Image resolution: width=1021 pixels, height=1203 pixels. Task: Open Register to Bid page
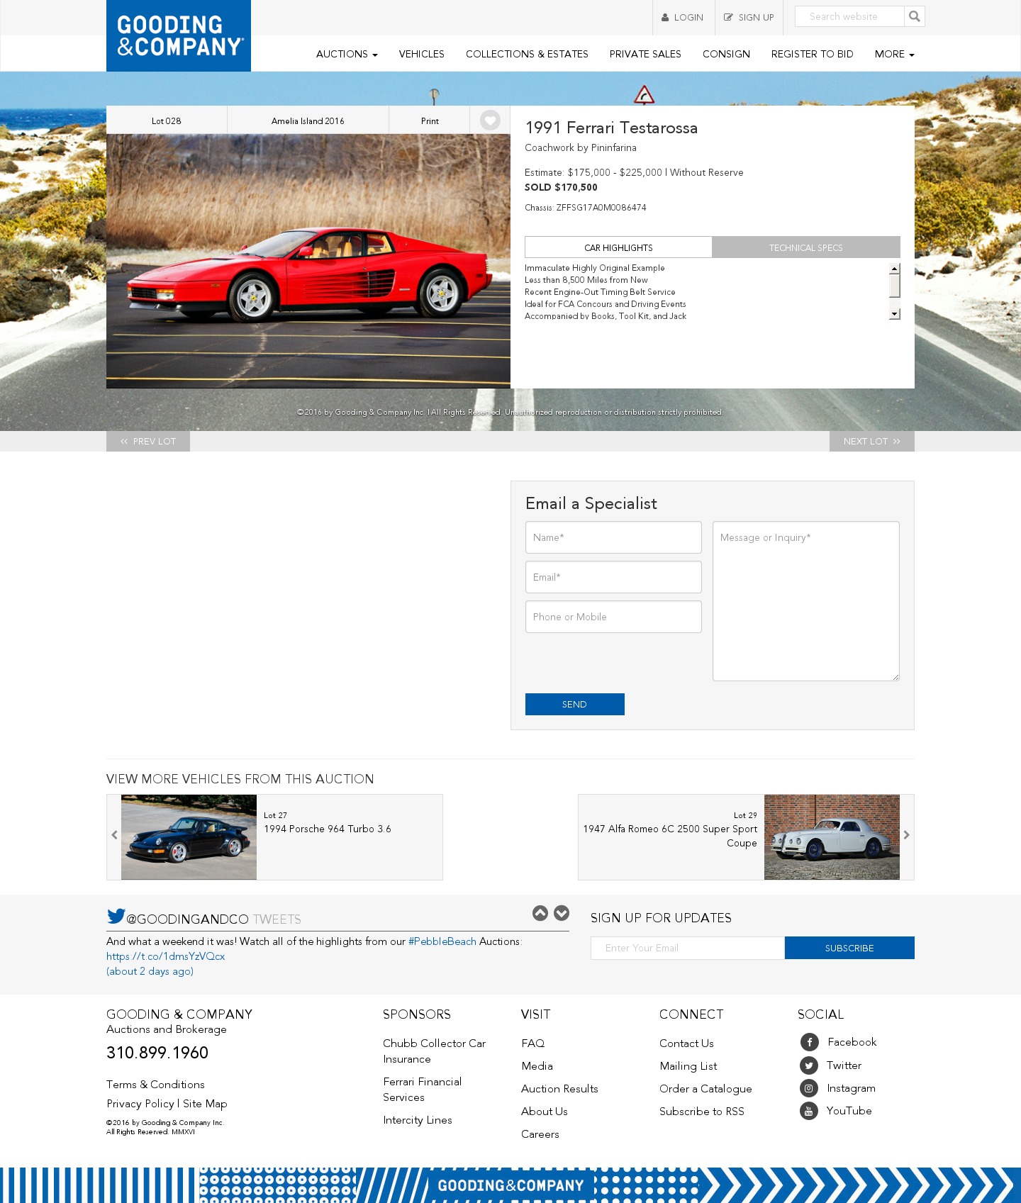pos(812,54)
